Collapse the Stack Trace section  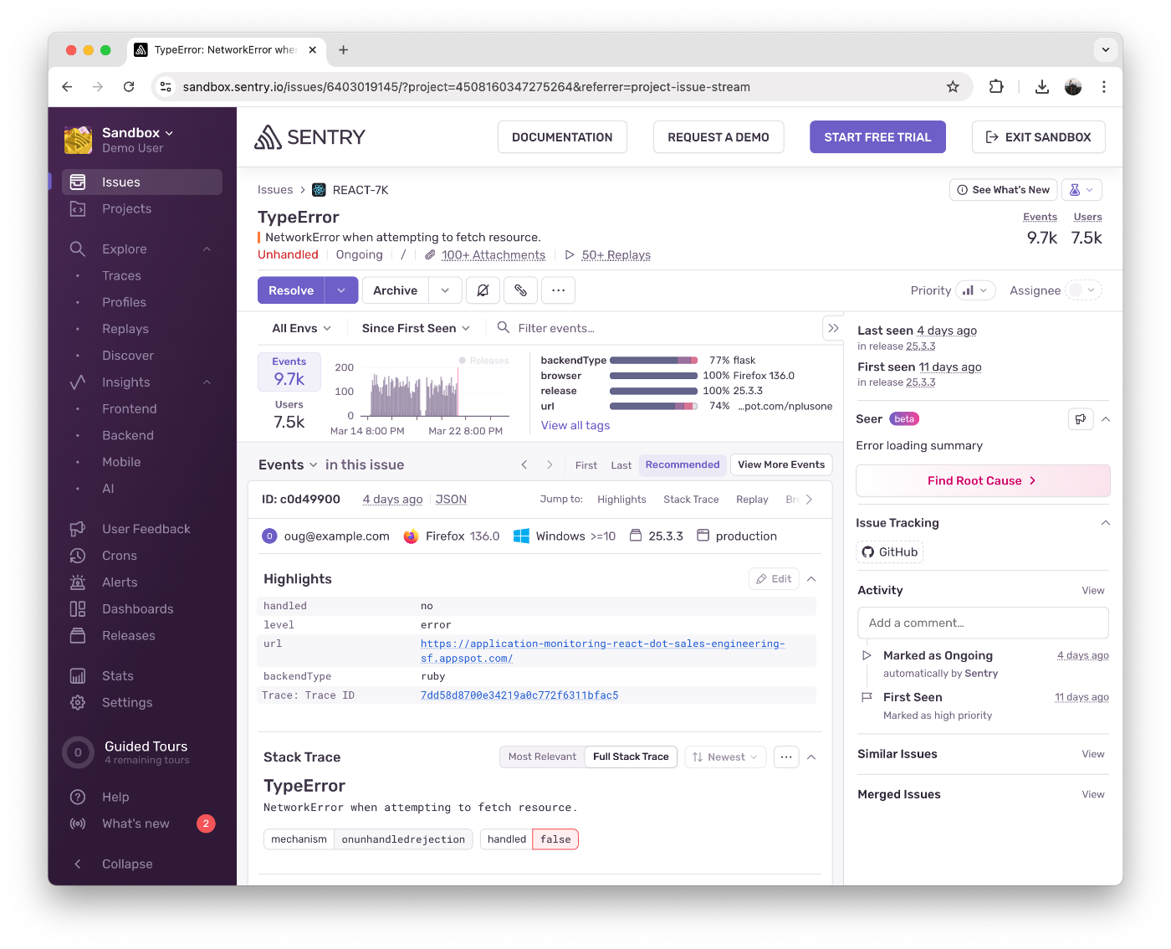point(811,757)
